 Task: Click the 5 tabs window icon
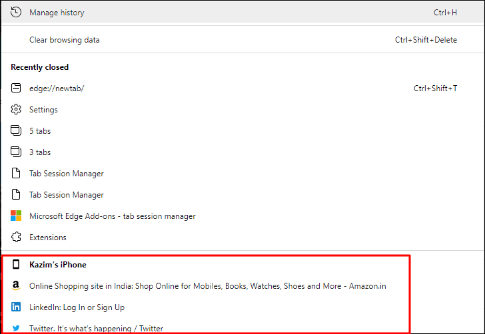coord(16,130)
